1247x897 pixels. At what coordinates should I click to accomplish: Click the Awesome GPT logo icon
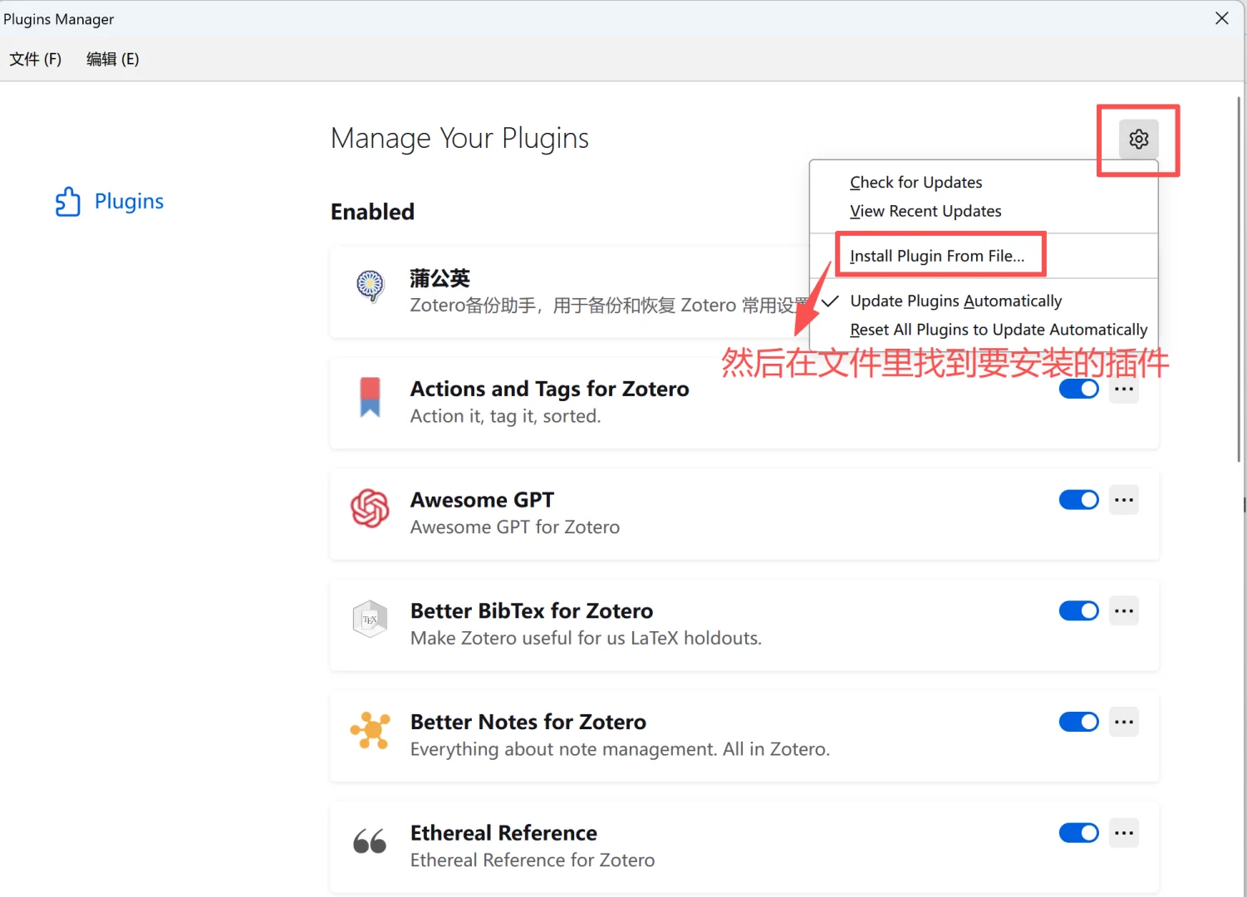click(x=370, y=508)
